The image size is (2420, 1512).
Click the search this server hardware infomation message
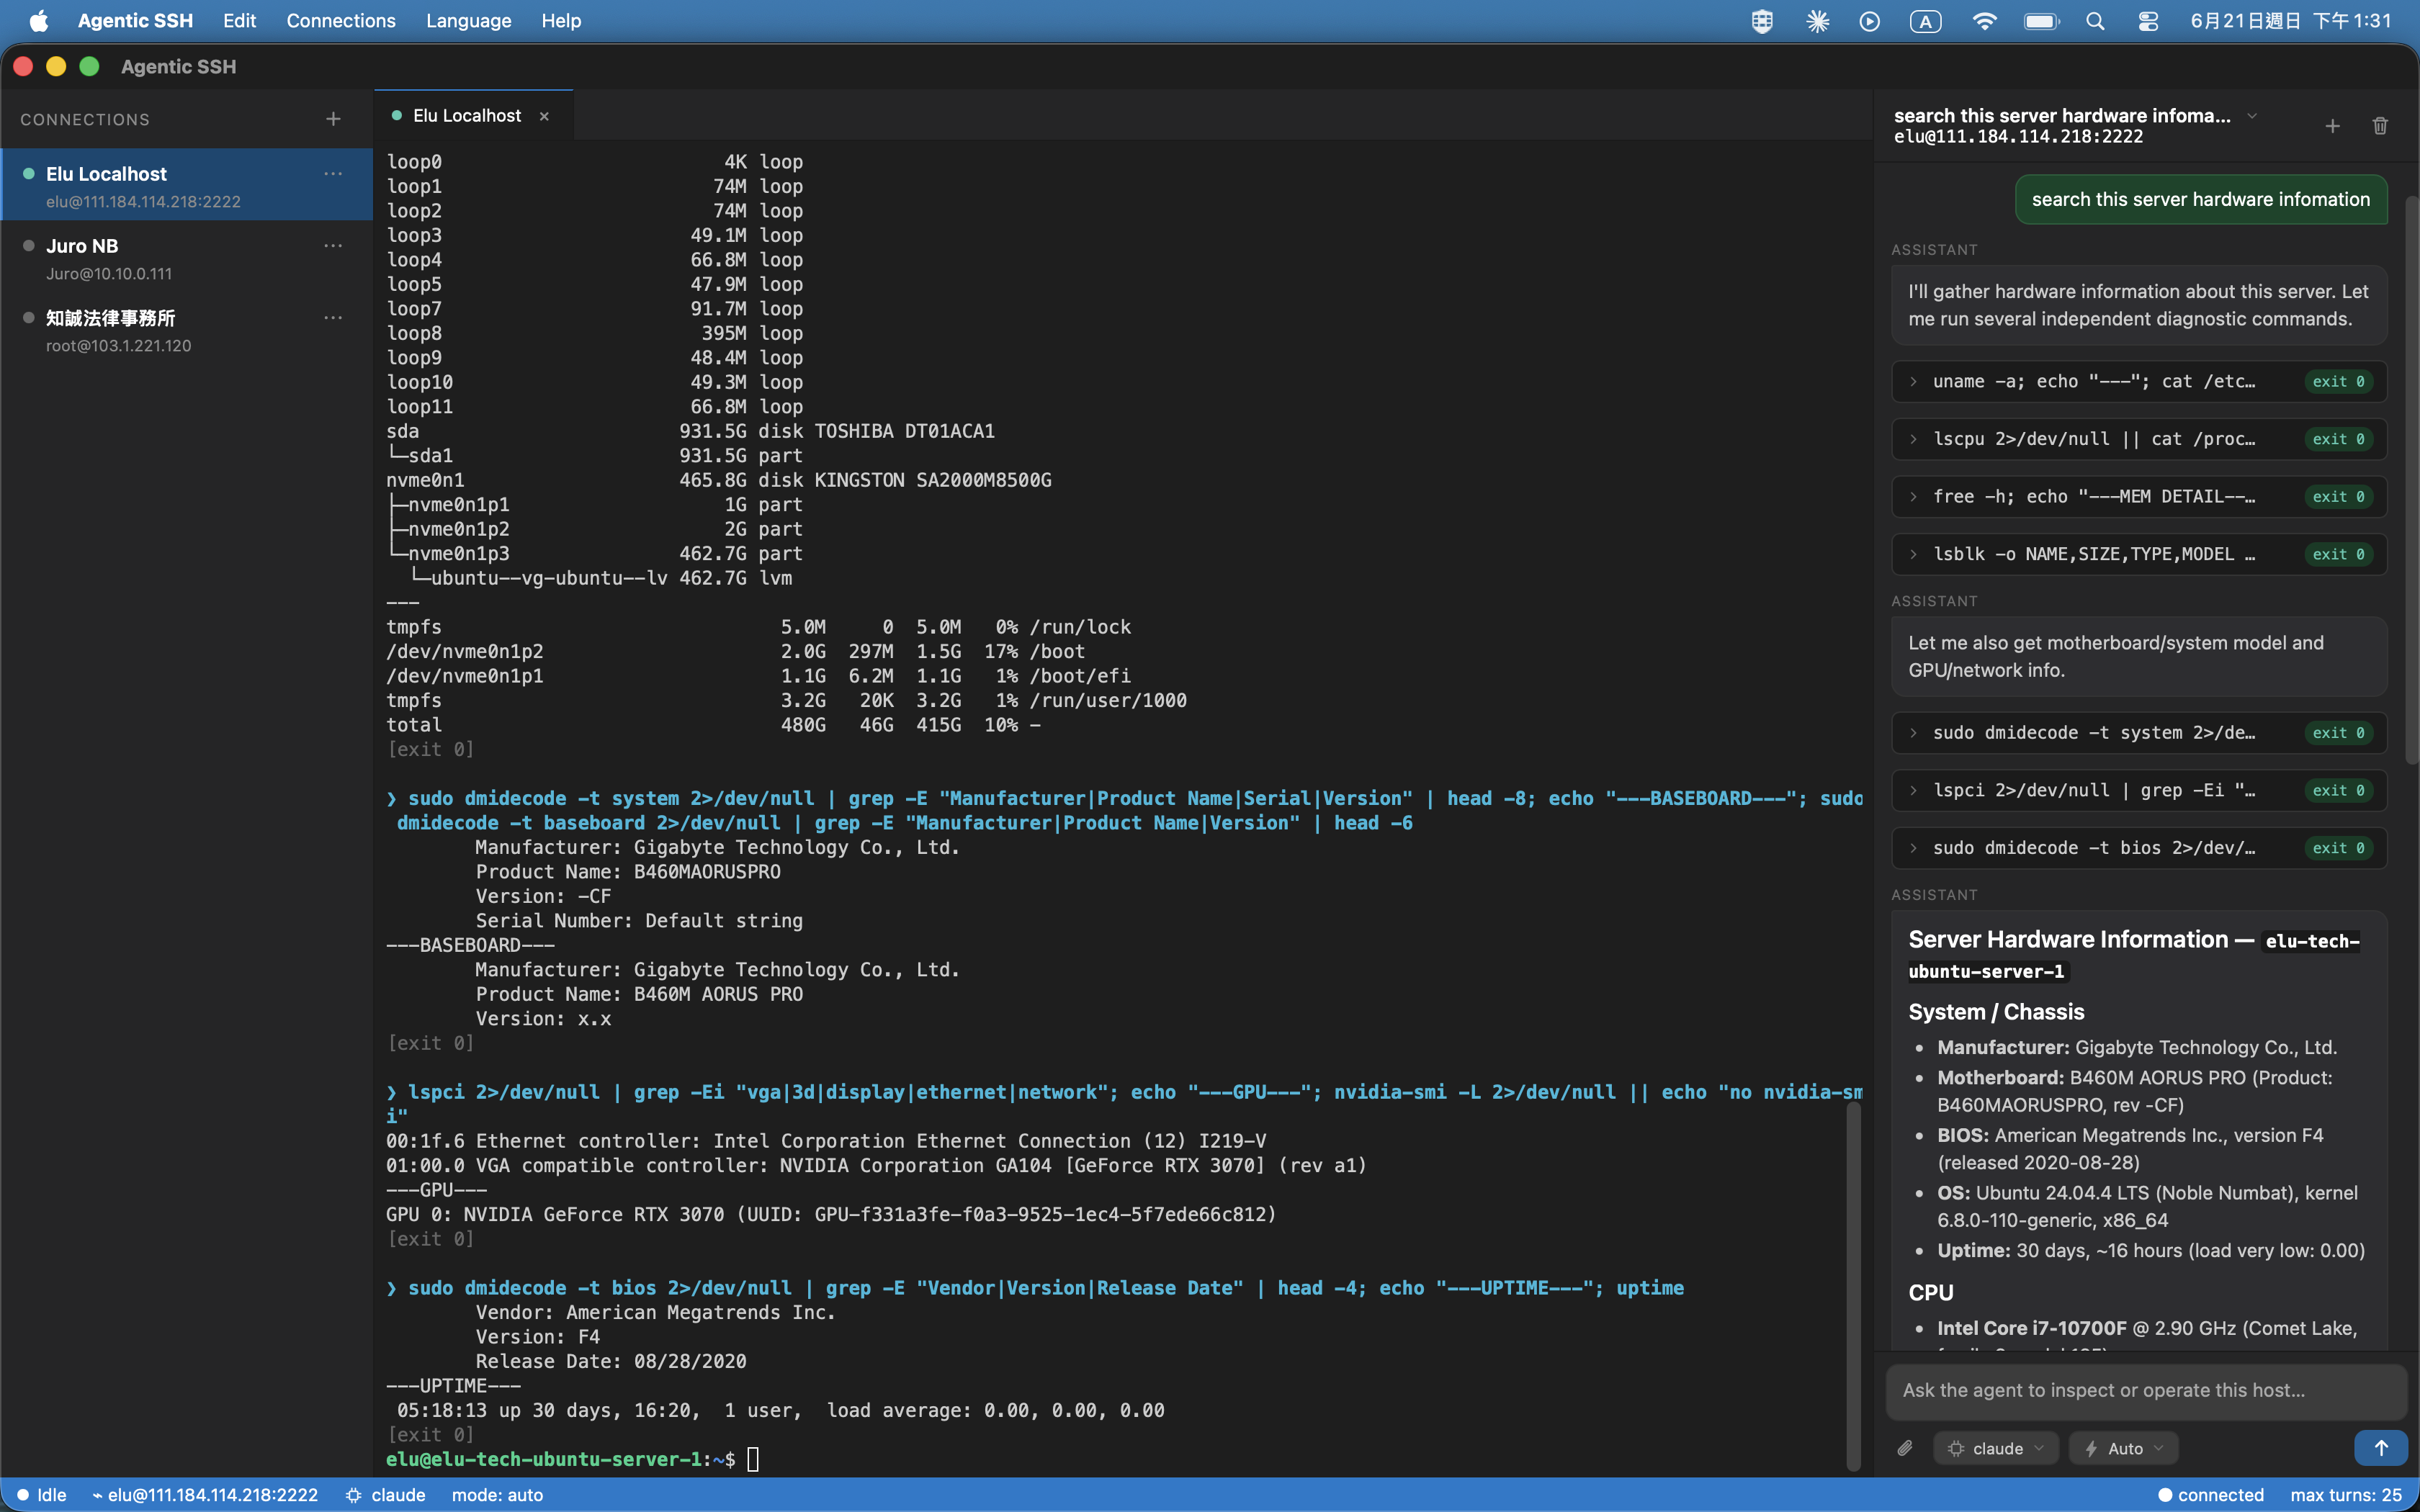tap(2201, 199)
